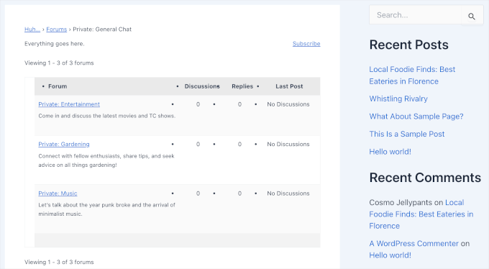Viewport: 489px width, 269px height.
Task: Click the Gardening forum description text
Action: 106,160
